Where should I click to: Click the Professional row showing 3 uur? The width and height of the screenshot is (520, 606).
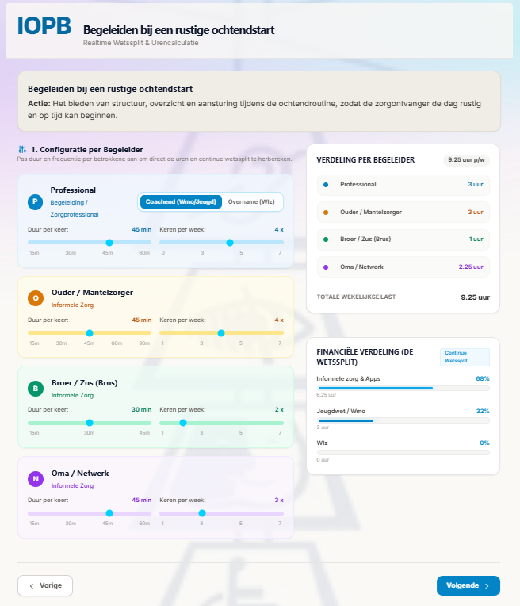(x=403, y=185)
